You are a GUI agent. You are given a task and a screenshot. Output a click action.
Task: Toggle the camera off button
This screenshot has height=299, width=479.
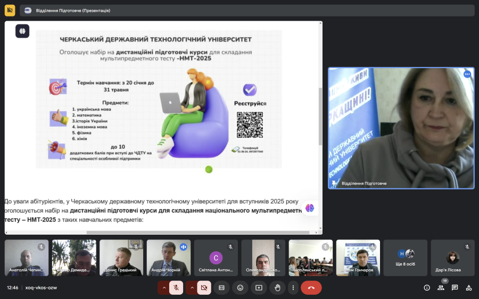point(204,288)
